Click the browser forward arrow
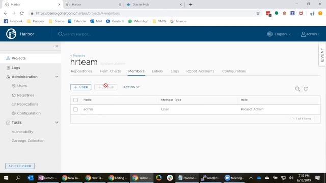 coord(14,13)
